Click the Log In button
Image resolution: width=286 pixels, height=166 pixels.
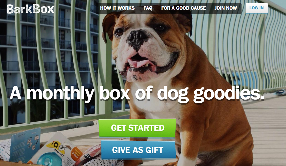[x=257, y=8]
